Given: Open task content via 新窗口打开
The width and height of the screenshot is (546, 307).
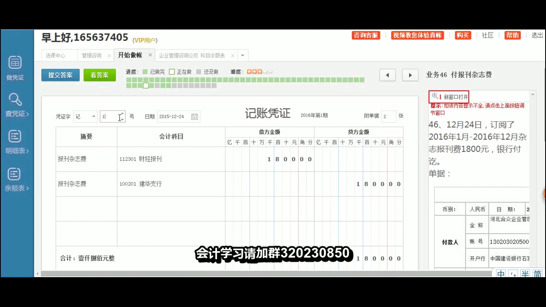Looking at the screenshot, I should (456, 97).
